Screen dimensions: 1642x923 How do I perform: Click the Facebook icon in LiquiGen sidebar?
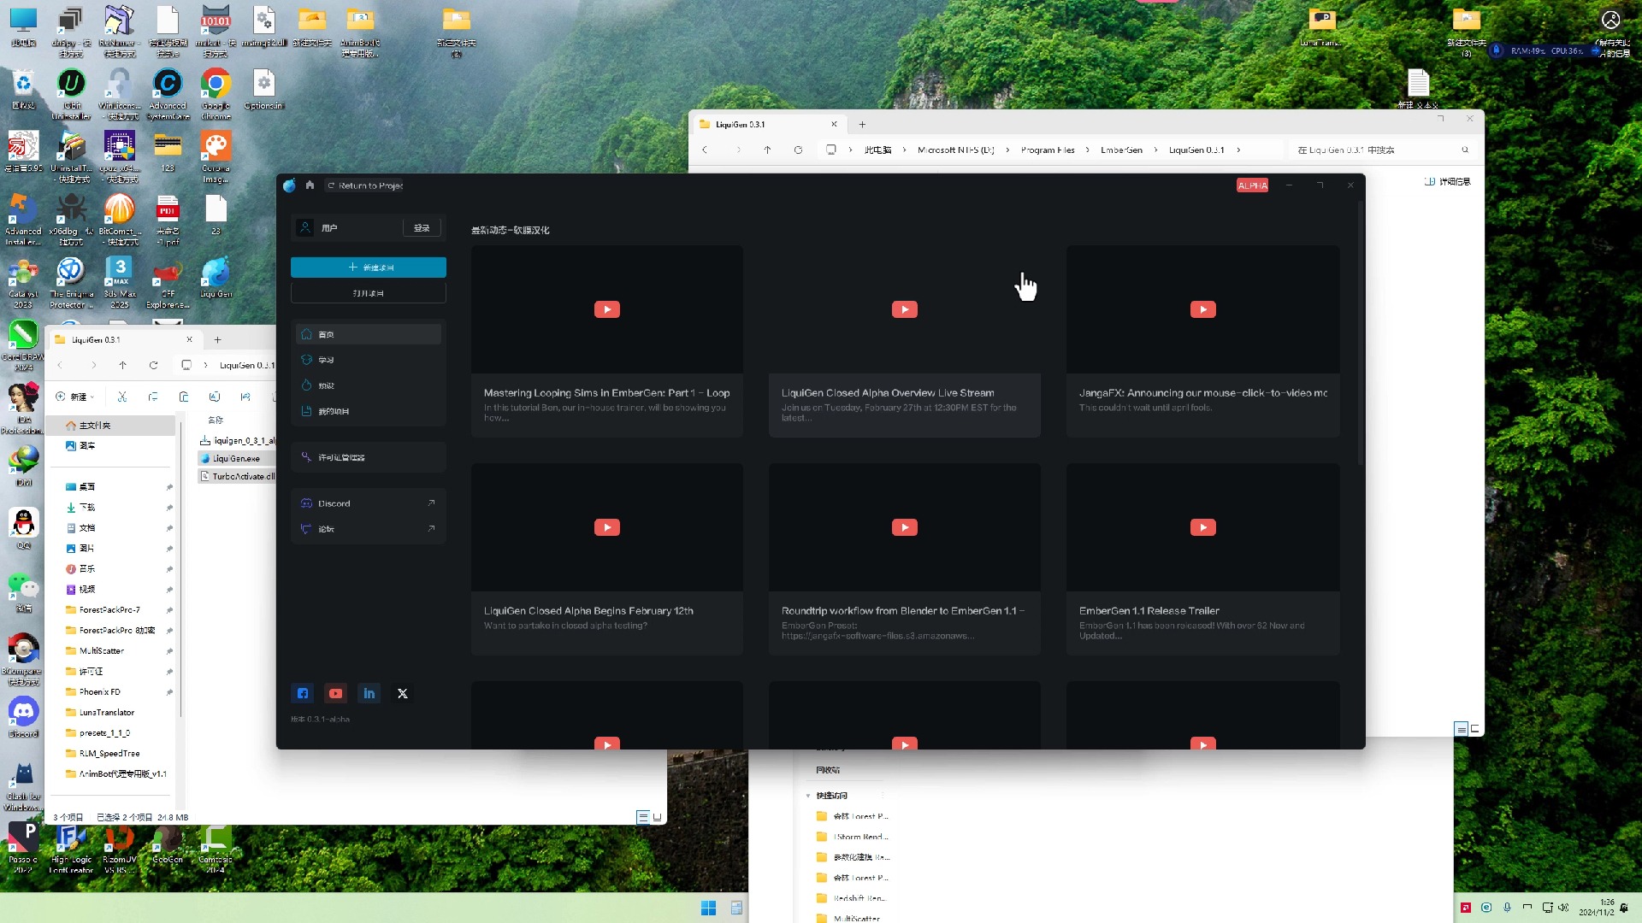click(x=303, y=693)
